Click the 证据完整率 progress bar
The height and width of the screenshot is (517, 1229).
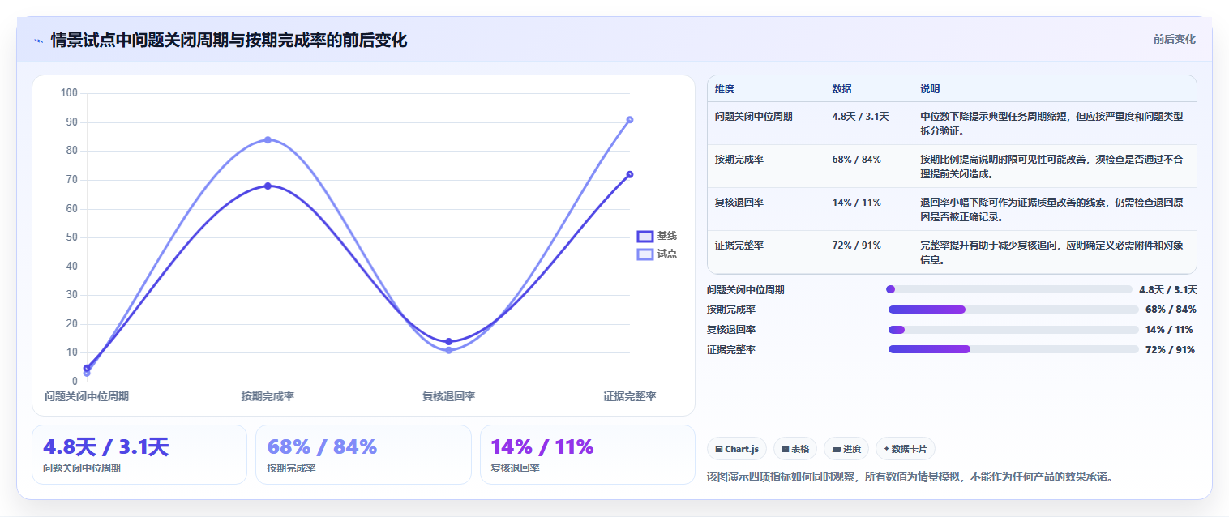pyautogui.click(x=1013, y=349)
